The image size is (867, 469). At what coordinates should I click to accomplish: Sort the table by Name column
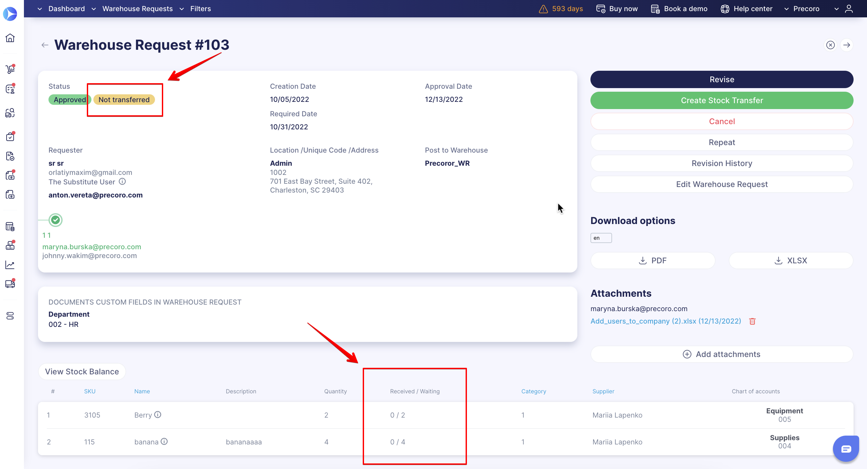coord(142,391)
